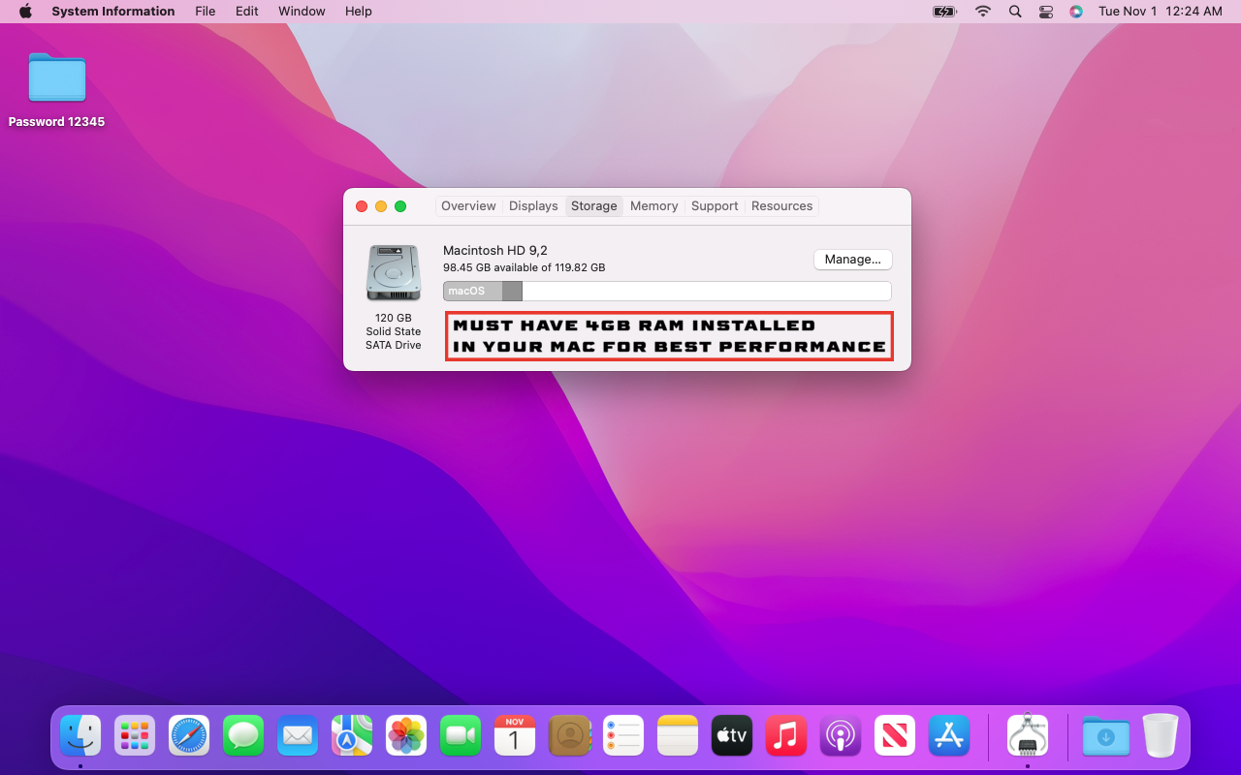Close the System Information window
The width and height of the screenshot is (1241, 775).
coord(362,206)
